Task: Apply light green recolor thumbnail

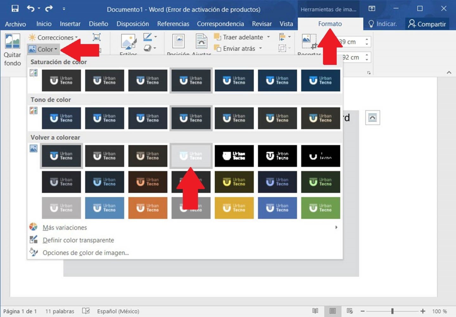Action: (x=320, y=208)
